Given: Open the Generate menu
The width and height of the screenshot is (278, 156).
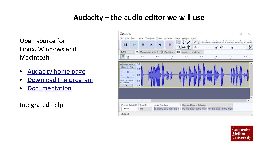Looking at the screenshot, I should coord(168,38).
